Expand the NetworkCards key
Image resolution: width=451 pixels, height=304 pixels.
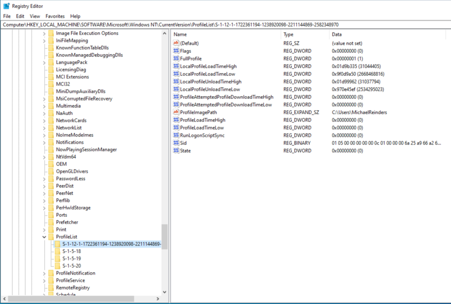44,121
